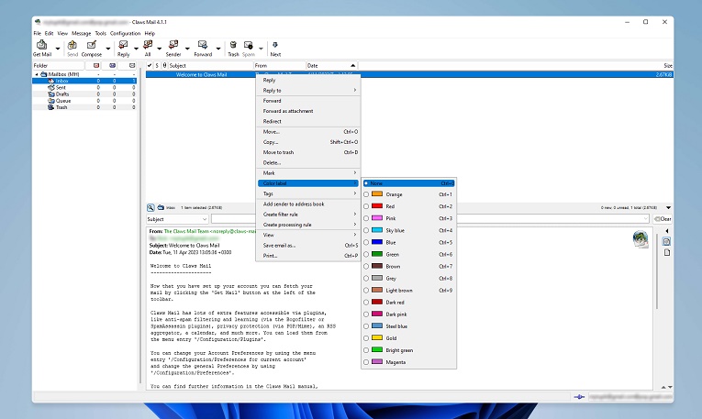The width and height of the screenshot is (702, 419).
Task: Open the Reply dropdown arrow
Action: tap(136, 49)
